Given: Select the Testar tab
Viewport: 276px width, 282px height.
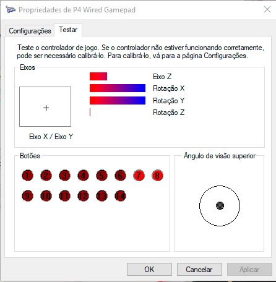Looking at the screenshot, I should pyautogui.click(x=68, y=30).
